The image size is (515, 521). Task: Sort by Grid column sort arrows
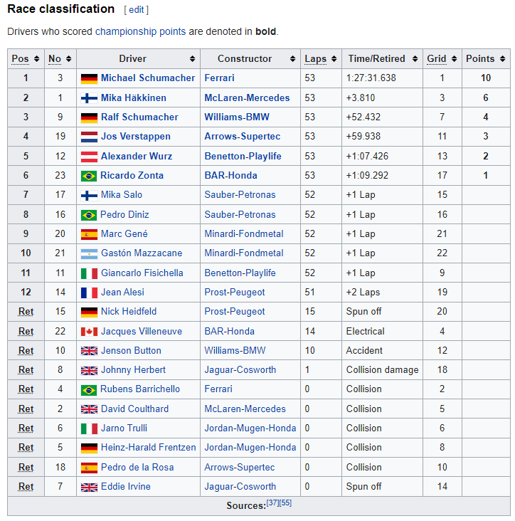455,59
